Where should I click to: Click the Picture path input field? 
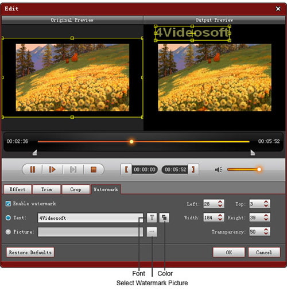coord(90,232)
